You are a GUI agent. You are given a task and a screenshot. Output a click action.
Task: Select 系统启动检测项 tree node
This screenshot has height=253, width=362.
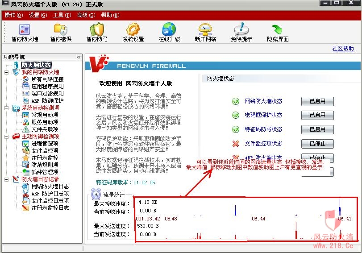[41, 108]
